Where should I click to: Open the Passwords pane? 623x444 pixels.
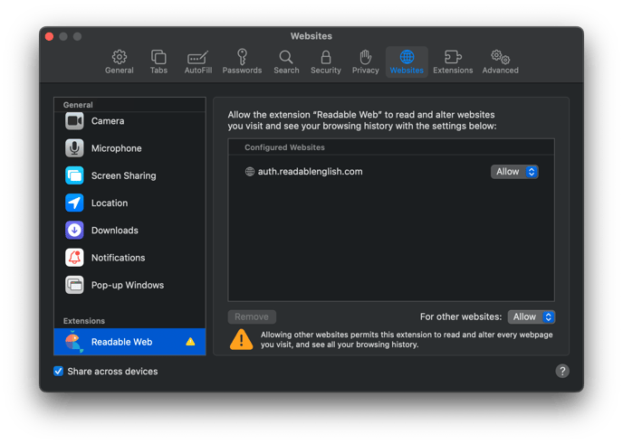click(x=242, y=61)
